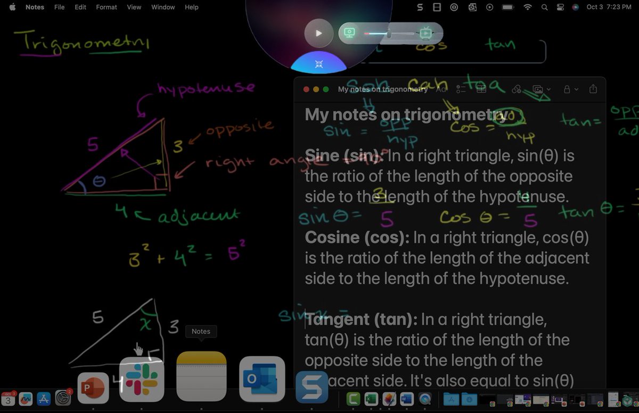Open PowerPoint from the Dock
This screenshot has height=413, width=639.
click(93, 387)
